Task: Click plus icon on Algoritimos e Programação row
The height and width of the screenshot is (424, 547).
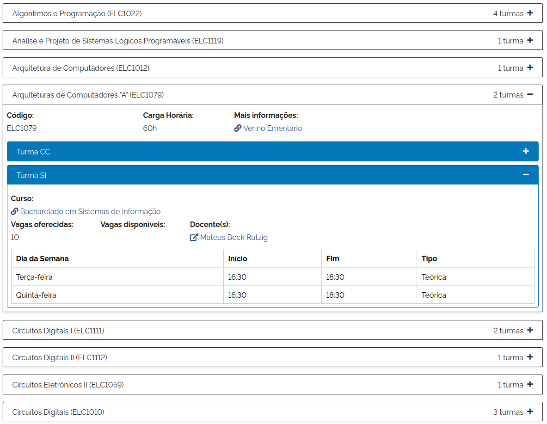Action: (530, 13)
